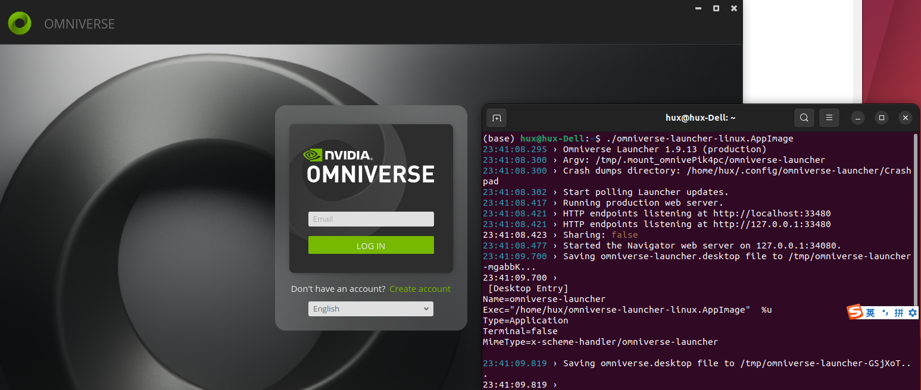Screen dimensions: 921x390
Task: Click the 'Started the Navigator web server' line
Action: pos(662,246)
